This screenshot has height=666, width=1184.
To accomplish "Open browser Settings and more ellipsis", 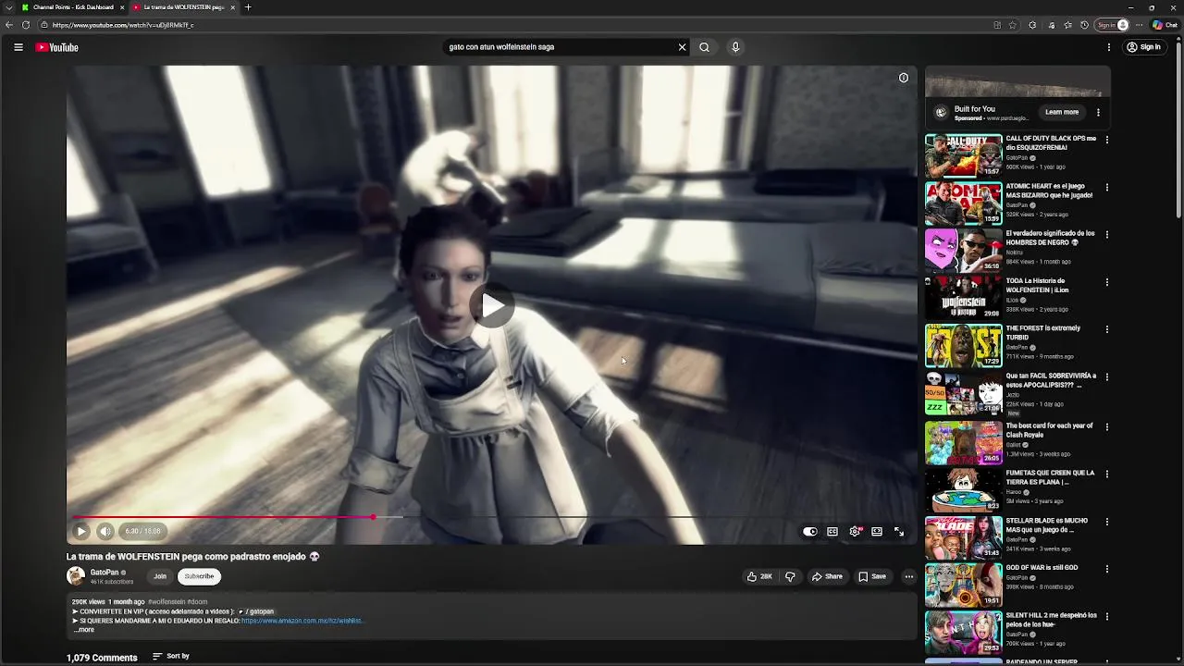I will [1139, 25].
